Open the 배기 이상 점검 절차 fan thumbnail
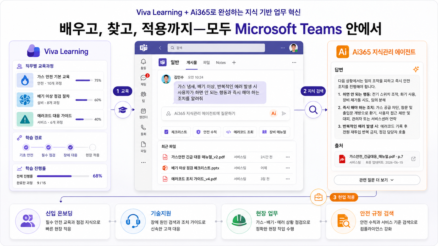This screenshot has height=246, width=438. pos(25,100)
